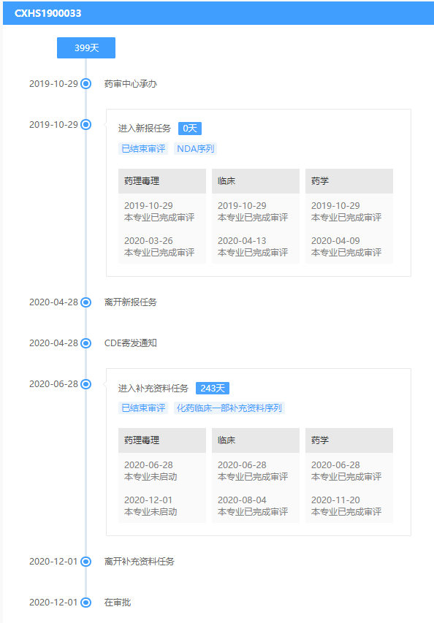Click the 2020-11-20 date under 药学
The width and height of the screenshot is (434, 623).
coord(335,500)
